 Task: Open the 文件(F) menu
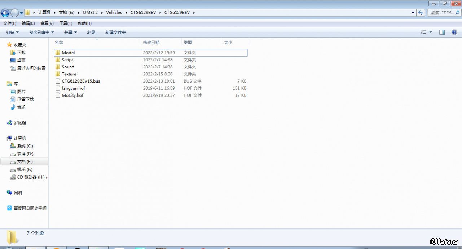10,23
